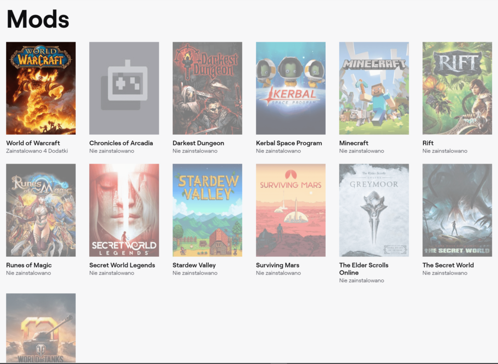
Task: Click 'Nie zainstalowano' under Runes of Magic
Action: tap(28, 273)
